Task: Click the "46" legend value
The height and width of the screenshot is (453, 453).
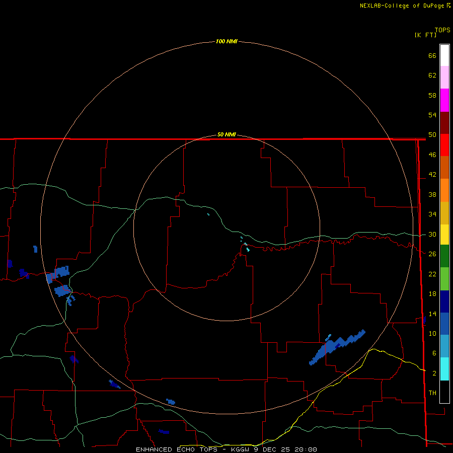Action: click(x=432, y=155)
